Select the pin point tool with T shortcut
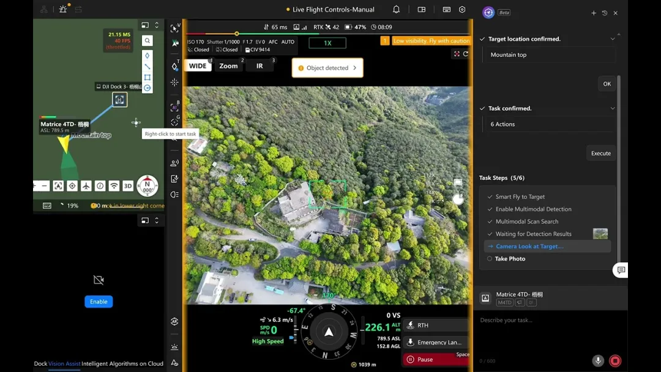The height and width of the screenshot is (372, 661). pos(174,66)
